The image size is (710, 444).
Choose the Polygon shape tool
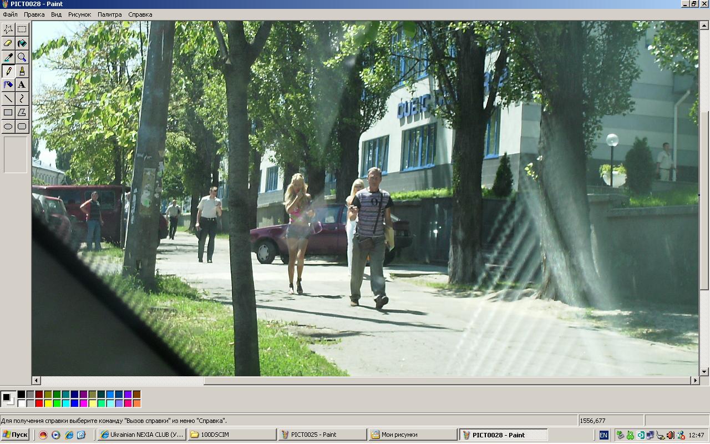point(22,113)
